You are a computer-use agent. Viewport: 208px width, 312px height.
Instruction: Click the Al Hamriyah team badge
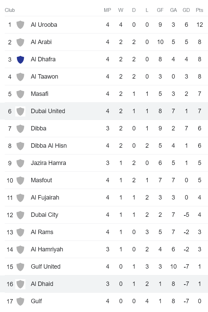[x=20, y=249]
